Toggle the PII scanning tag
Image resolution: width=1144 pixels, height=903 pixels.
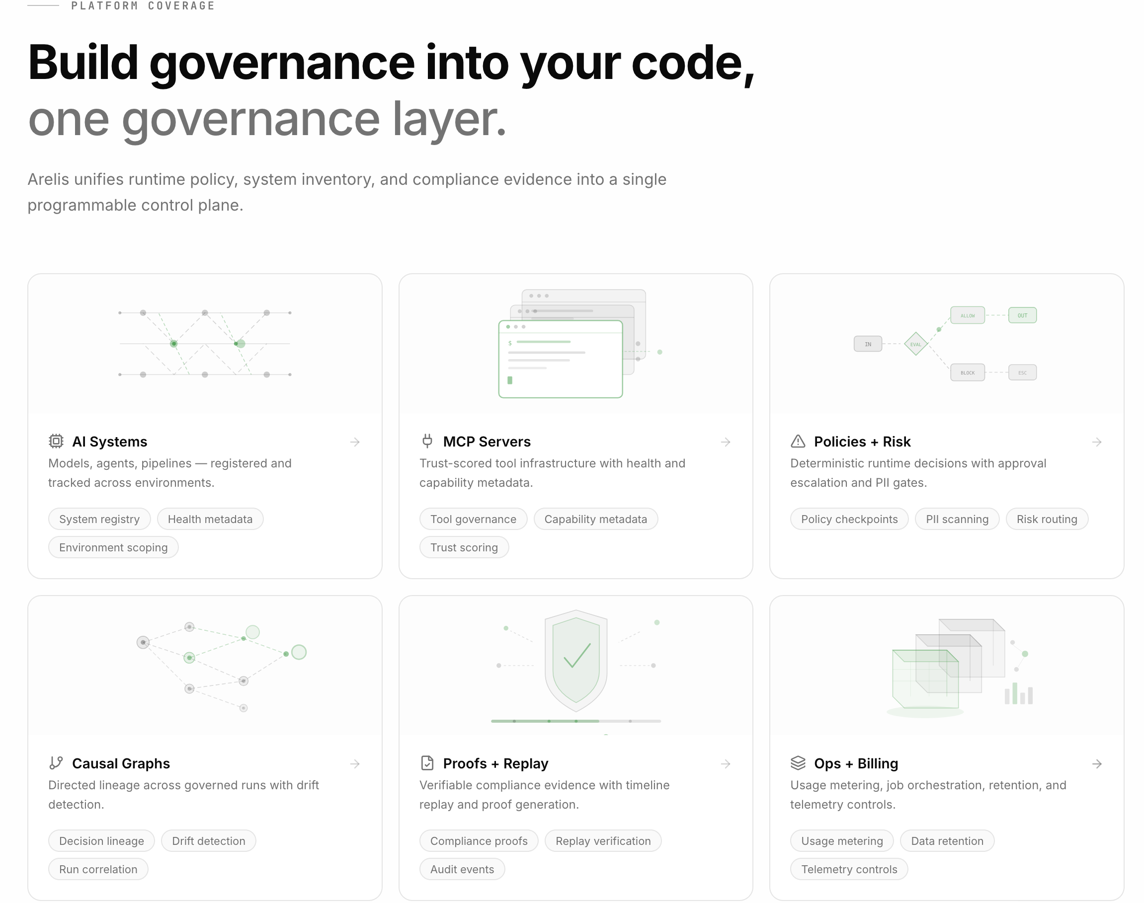click(x=957, y=519)
